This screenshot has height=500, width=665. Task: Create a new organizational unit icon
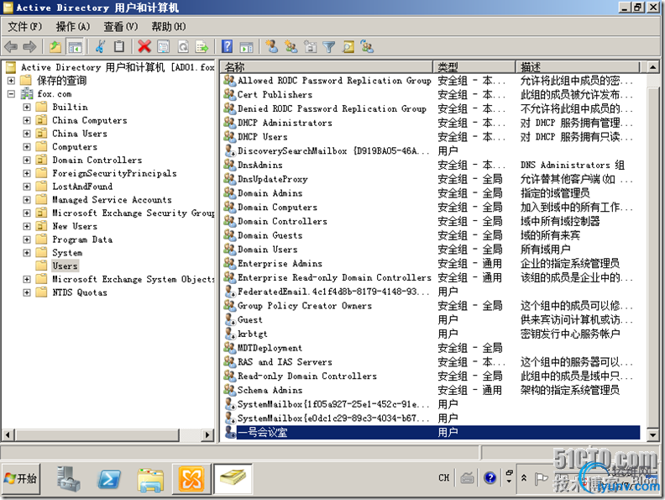310,47
